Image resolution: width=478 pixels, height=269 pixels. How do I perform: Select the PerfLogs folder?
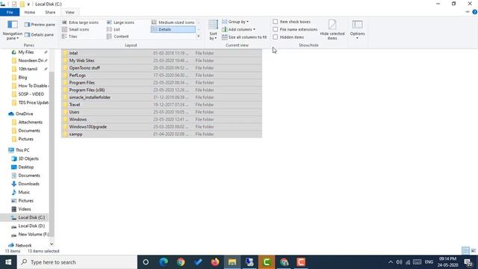[x=161, y=75]
